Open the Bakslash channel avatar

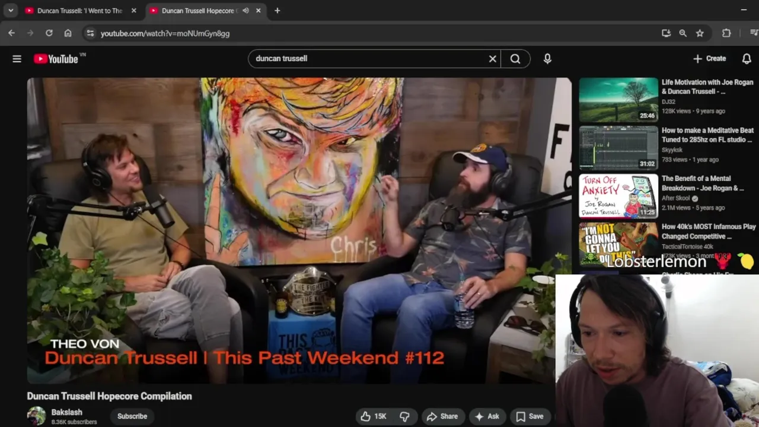pos(36,416)
